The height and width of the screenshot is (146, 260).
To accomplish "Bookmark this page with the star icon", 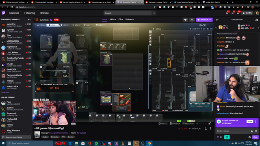I will tap(154, 7).
